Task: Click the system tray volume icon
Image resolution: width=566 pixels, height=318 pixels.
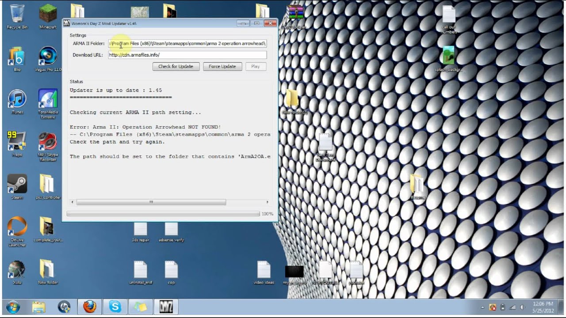Action: (x=523, y=307)
